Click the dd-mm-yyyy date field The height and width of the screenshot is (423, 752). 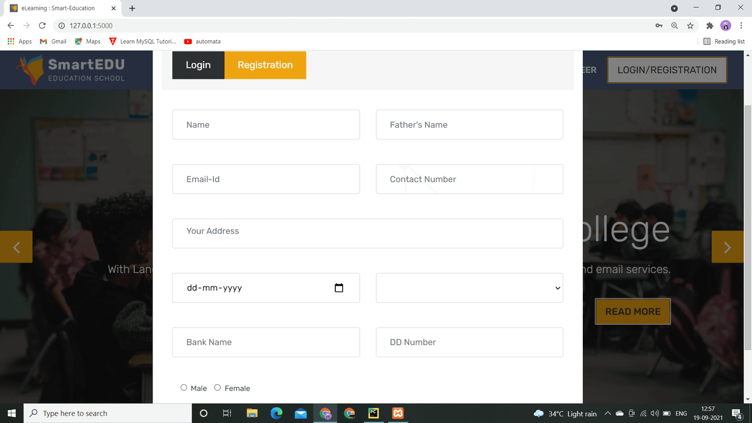[x=266, y=288]
